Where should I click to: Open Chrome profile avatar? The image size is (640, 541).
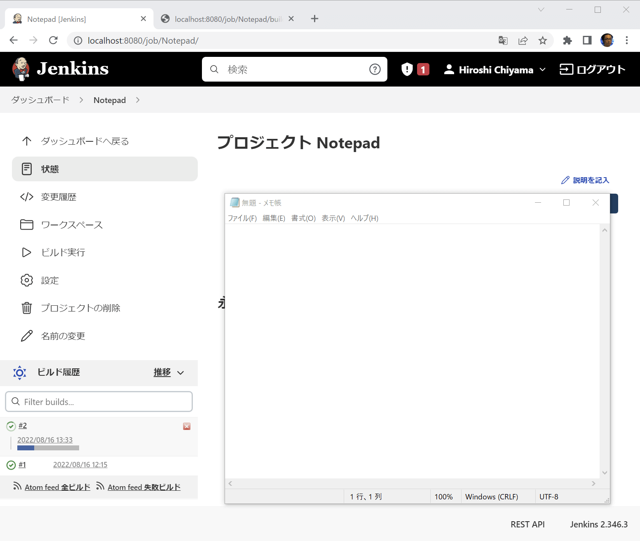pyautogui.click(x=607, y=40)
